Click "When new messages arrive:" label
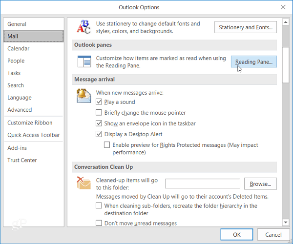The image size is (293, 244). (130, 93)
